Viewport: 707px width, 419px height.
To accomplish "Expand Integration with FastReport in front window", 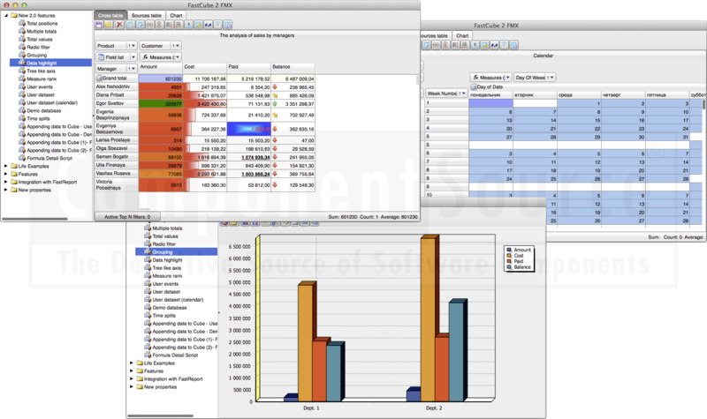I will [6, 182].
